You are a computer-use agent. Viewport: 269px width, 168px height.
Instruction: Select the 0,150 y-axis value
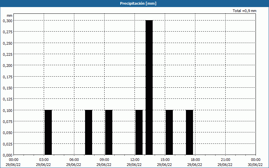pos(7,88)
